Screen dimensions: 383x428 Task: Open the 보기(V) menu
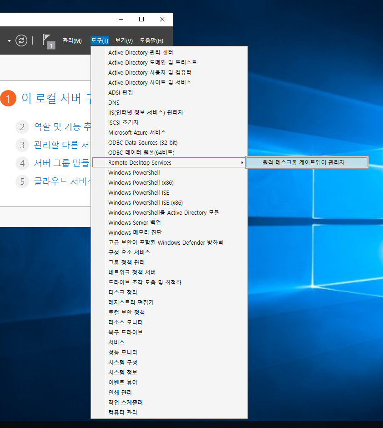(x=124, y=40)
